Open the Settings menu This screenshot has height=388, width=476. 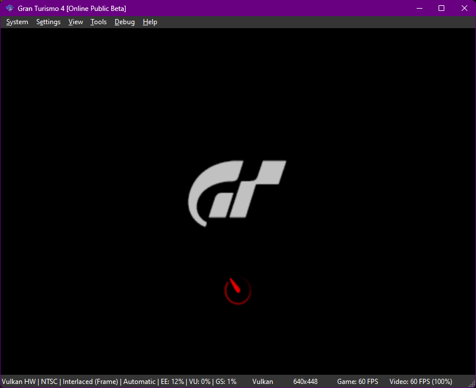[x=48, y=22]
